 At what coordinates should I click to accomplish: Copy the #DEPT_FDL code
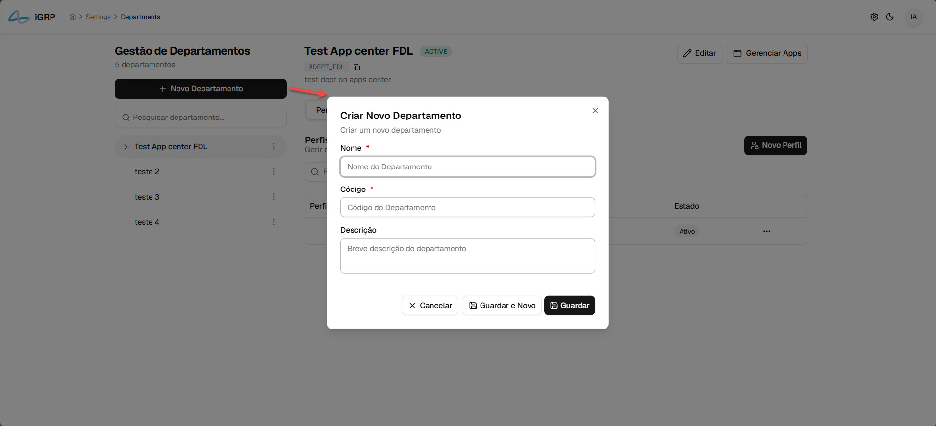click(x=357, y=67)
